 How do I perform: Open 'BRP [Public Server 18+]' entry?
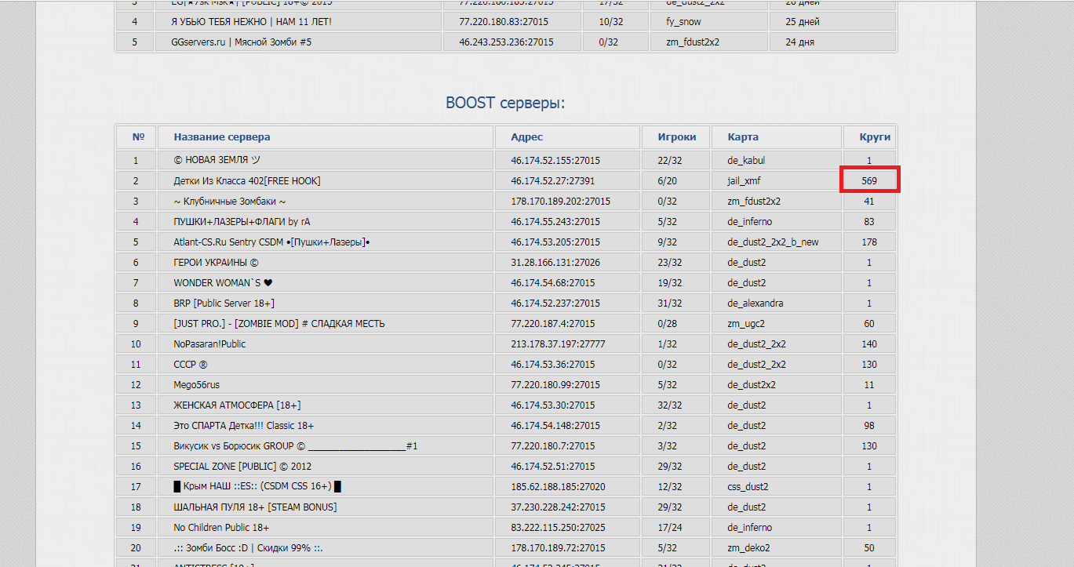[x=224, y=303]
